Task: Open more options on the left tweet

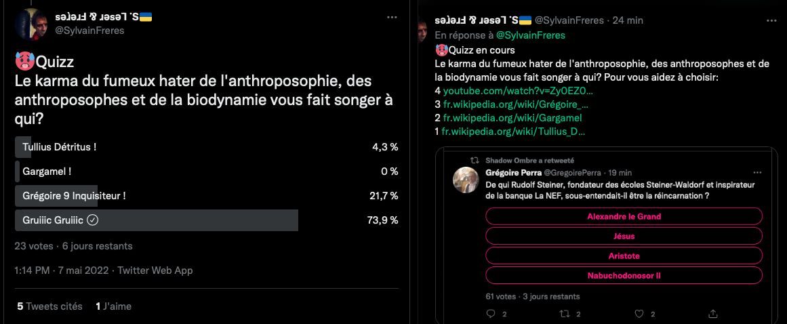Action: point(392,18)
